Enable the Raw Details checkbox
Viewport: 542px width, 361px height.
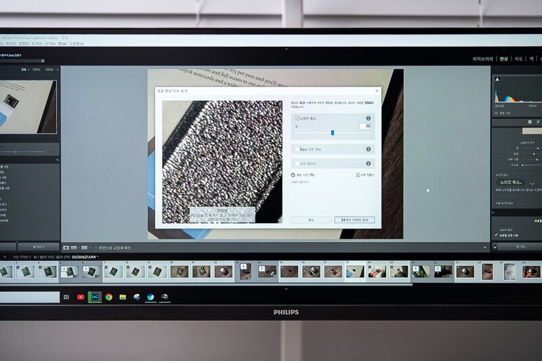[297, 149]
